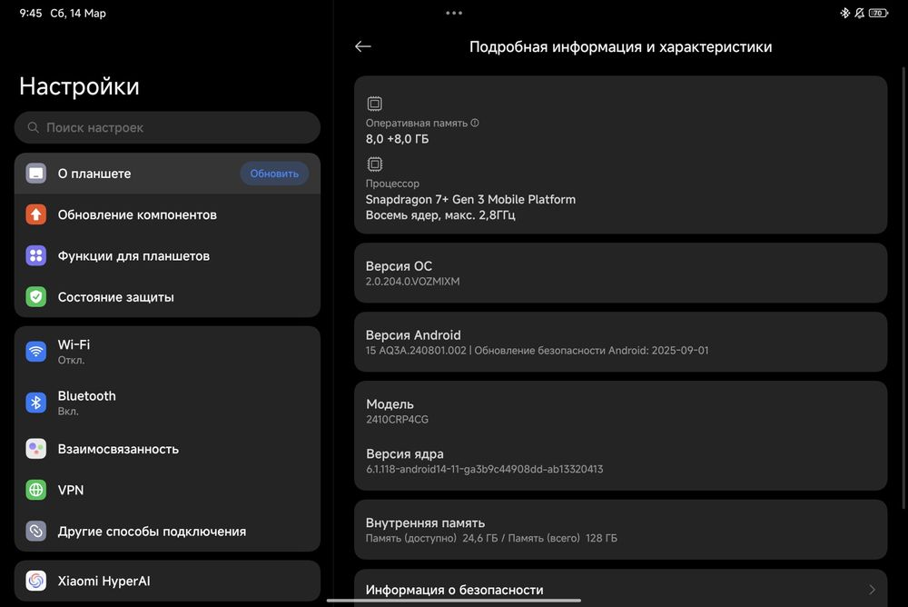Click the purple Функции для планшетов icon
The image size is (908, 607).
pyautogui.click(x=36, y=255)
